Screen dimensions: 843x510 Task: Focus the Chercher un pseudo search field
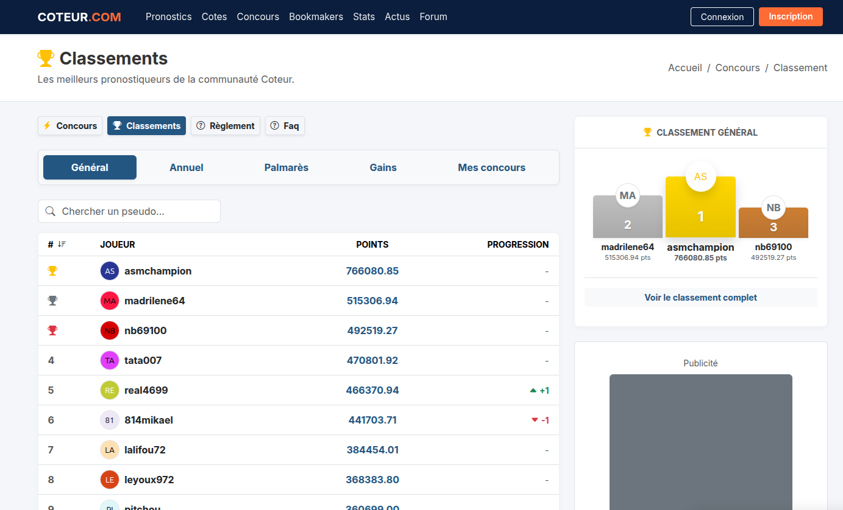pyautogui.click(x=137, y=211)
